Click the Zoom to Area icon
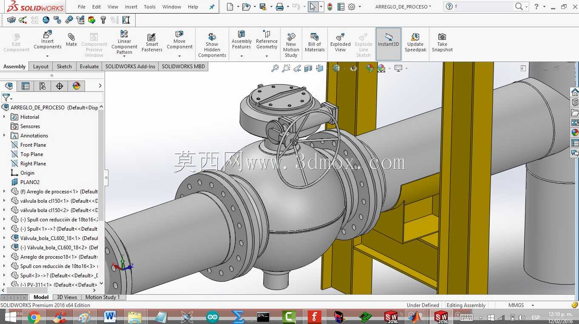The image size is (579, 324). click(x=286, y=68)
